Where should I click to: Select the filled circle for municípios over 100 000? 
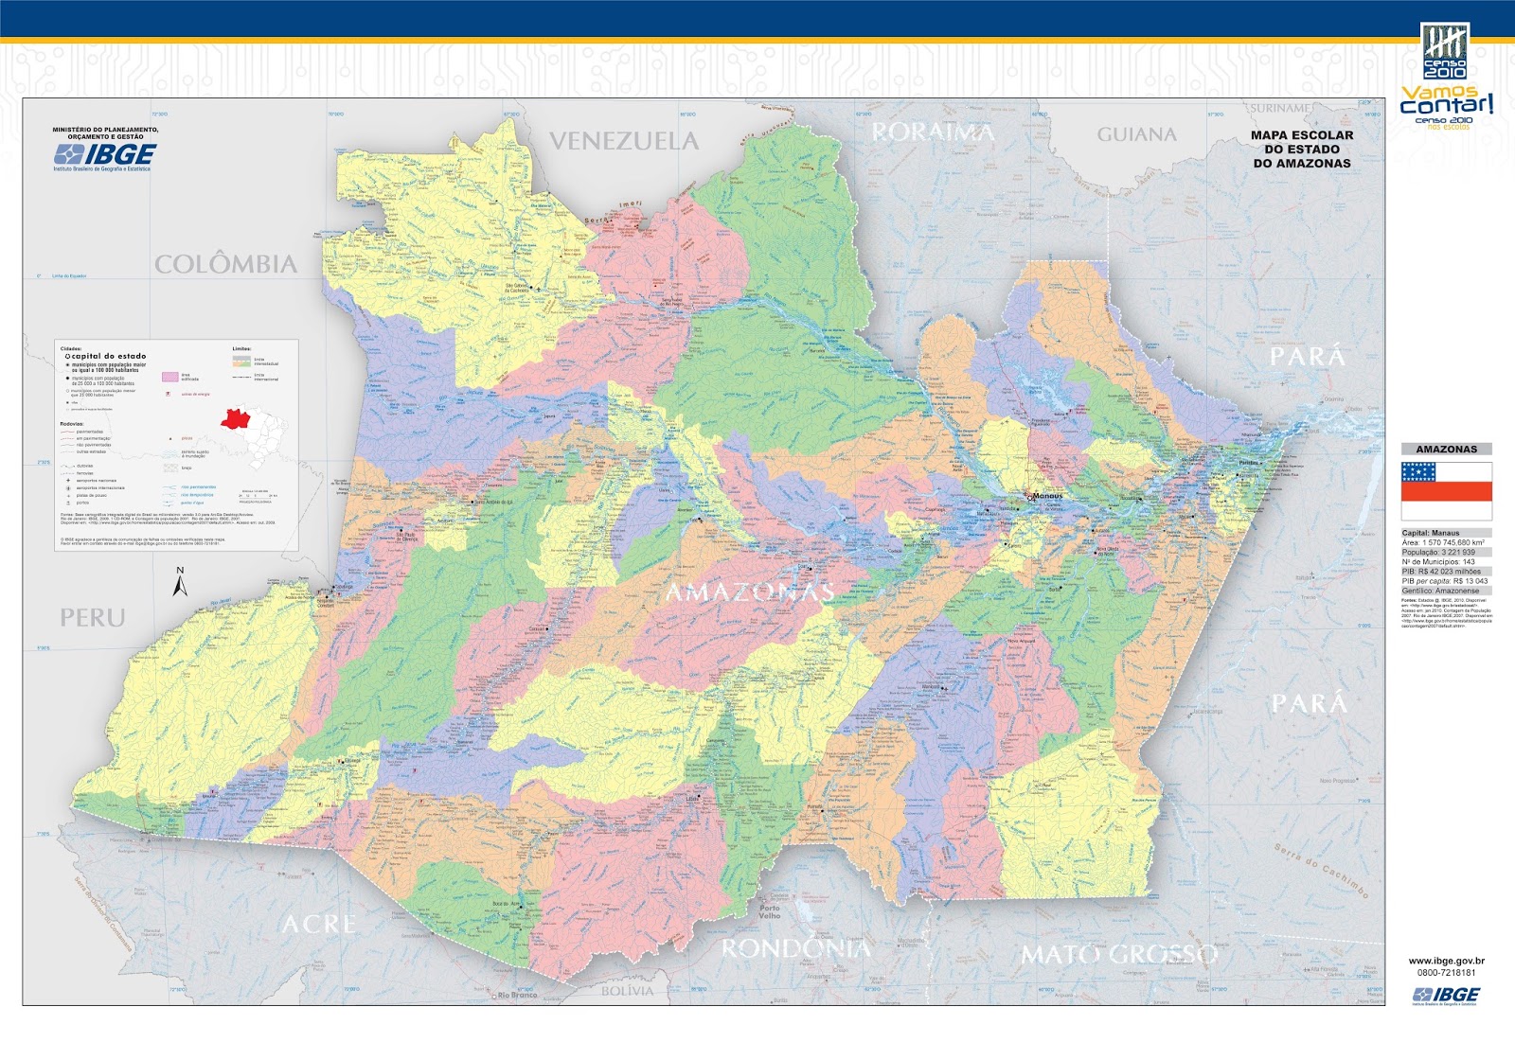pos(68,364)
